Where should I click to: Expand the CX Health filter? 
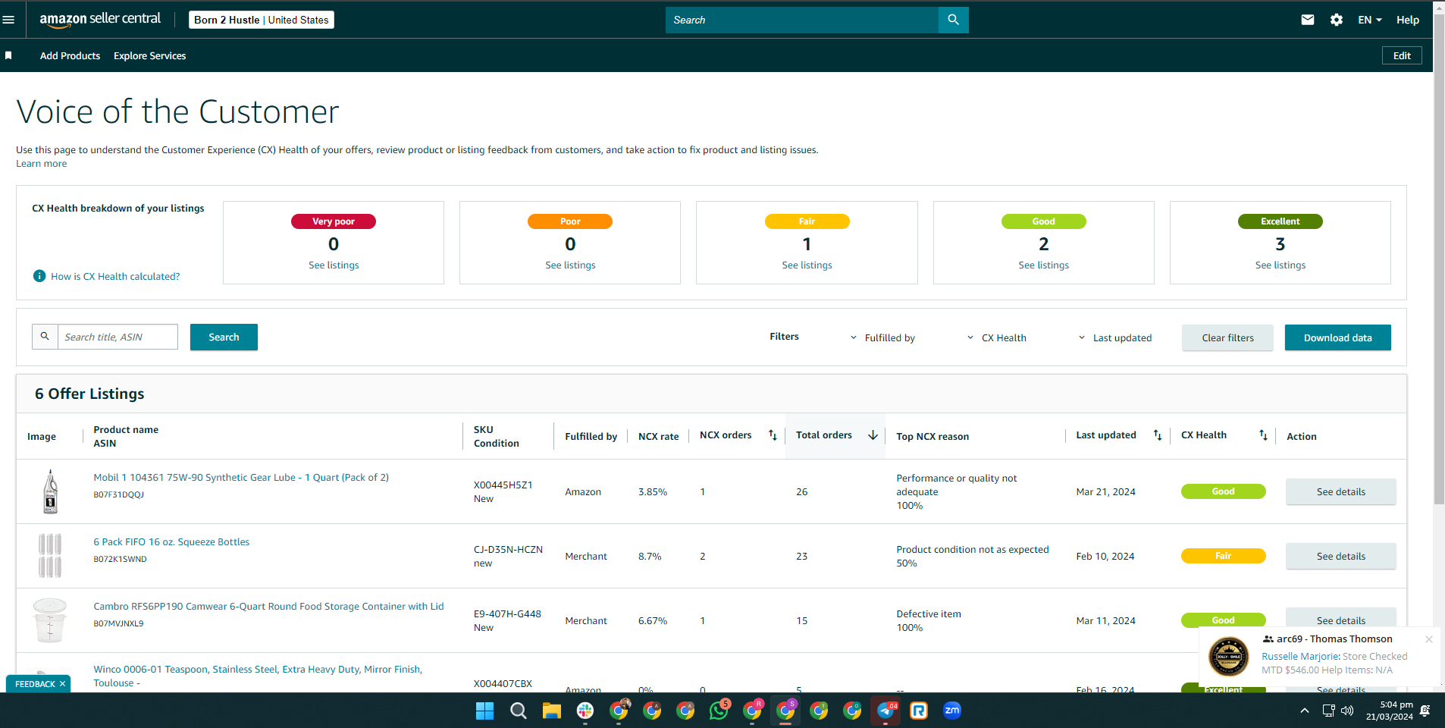pos(996,337)
